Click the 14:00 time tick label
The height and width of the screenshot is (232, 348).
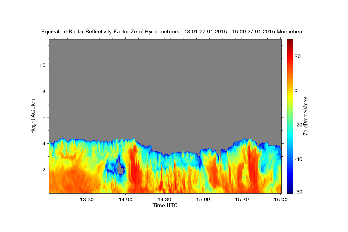tap(125, 200)
